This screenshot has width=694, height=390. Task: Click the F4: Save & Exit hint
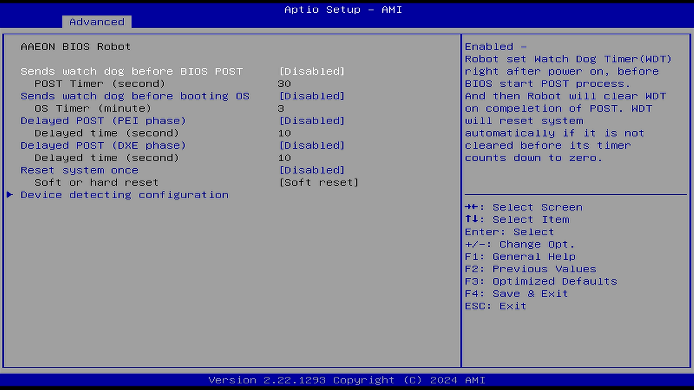516,294
